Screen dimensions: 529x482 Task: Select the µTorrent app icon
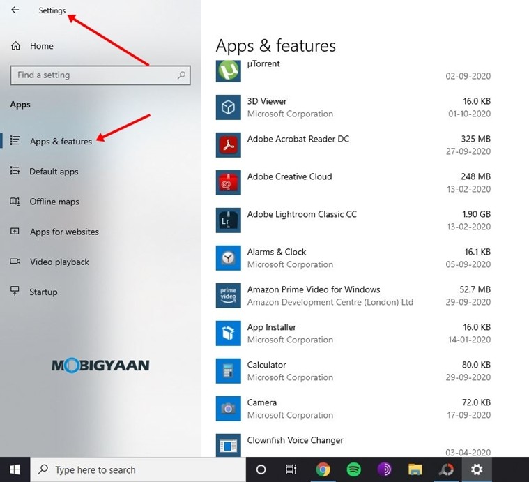(x=229, y=70)
